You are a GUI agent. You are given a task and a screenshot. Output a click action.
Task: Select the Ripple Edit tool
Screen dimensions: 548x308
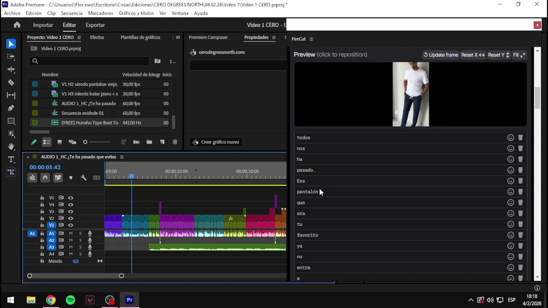[x=11, y=69]
